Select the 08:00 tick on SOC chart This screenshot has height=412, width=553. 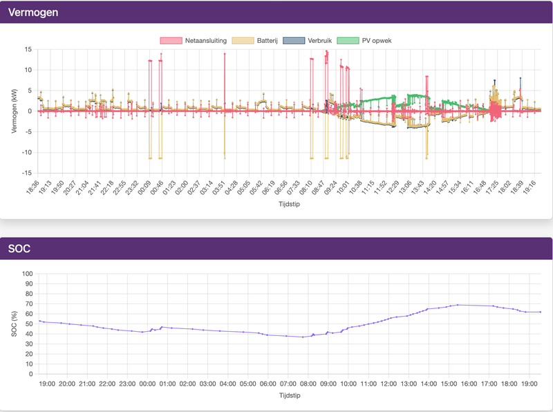pos(308,384)
